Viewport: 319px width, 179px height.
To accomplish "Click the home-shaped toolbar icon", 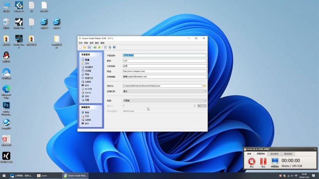I will click(x=110, y=47).
